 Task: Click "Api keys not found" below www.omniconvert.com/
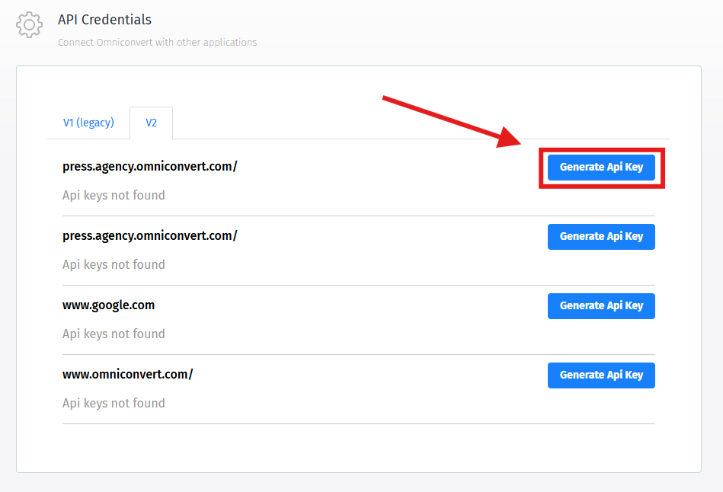114,403
